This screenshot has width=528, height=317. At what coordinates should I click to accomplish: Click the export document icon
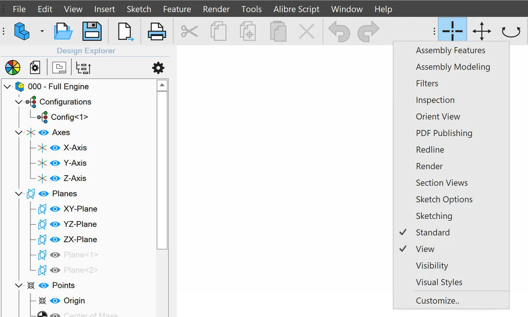point(126,31)
